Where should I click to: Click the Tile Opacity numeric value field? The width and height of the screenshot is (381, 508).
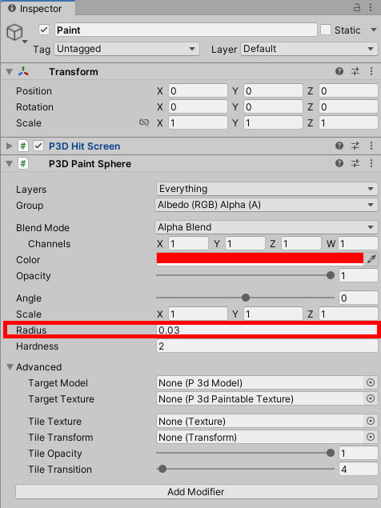359,454
